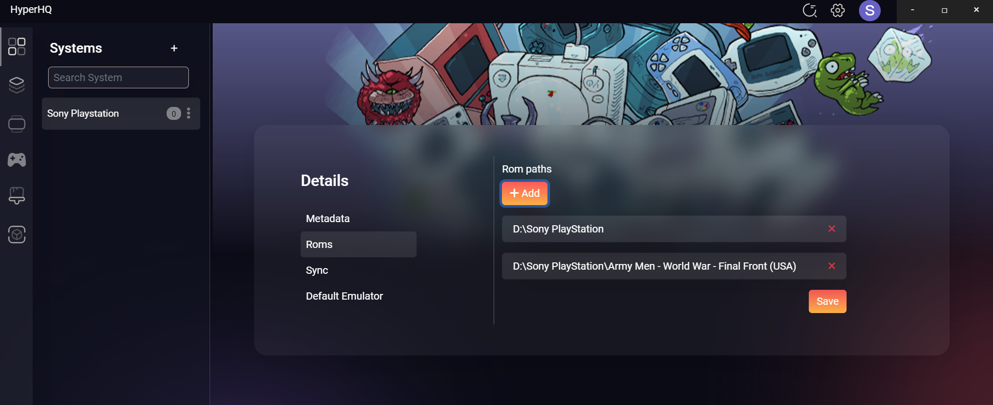
Task: Click the refresh sync icon in title bar
Action: pos(809,10)
